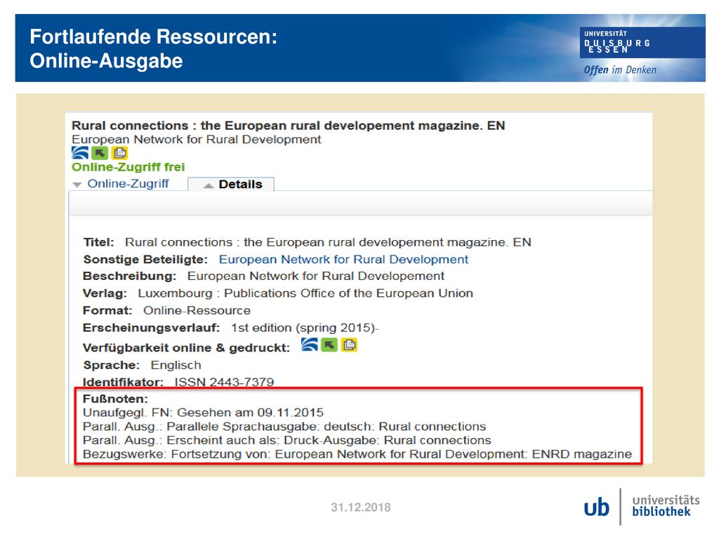Click the blue library icon below the result title
Screen dimensions: 719x539
click(80, 152)
